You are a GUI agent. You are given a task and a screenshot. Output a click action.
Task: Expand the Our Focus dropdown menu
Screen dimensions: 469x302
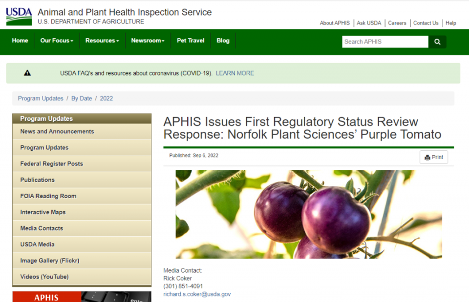[x=57, y=41]
